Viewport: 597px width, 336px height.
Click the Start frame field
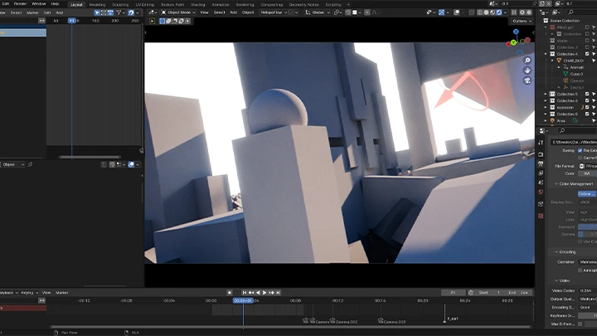(490, 293)
